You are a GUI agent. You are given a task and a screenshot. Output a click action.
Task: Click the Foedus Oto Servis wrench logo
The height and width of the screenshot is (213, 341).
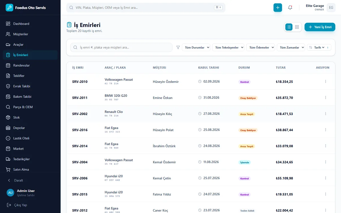[x=9, y=8]
